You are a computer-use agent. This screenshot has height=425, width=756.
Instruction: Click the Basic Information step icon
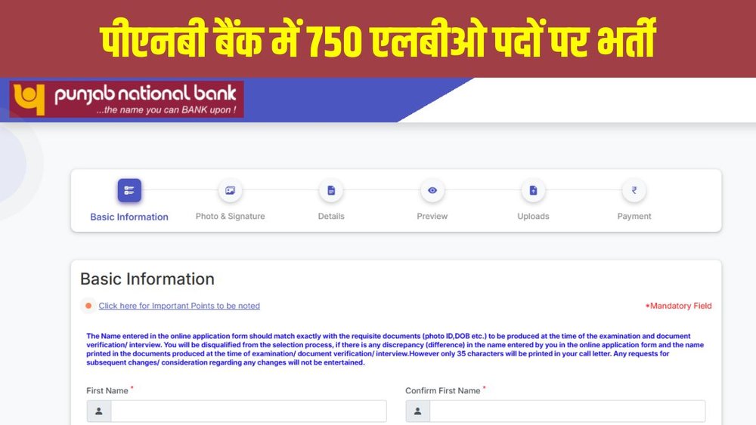(x=129, y=190)
